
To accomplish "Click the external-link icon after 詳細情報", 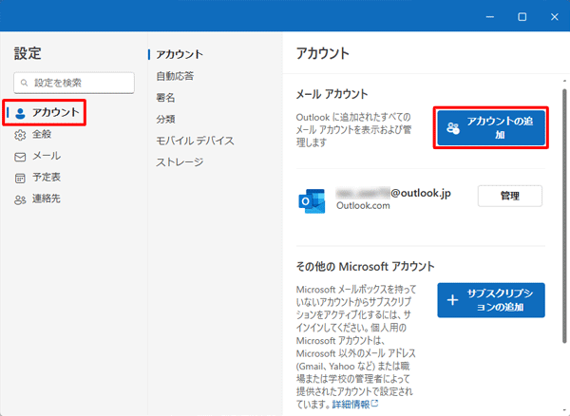I will (x=375, y=404).
